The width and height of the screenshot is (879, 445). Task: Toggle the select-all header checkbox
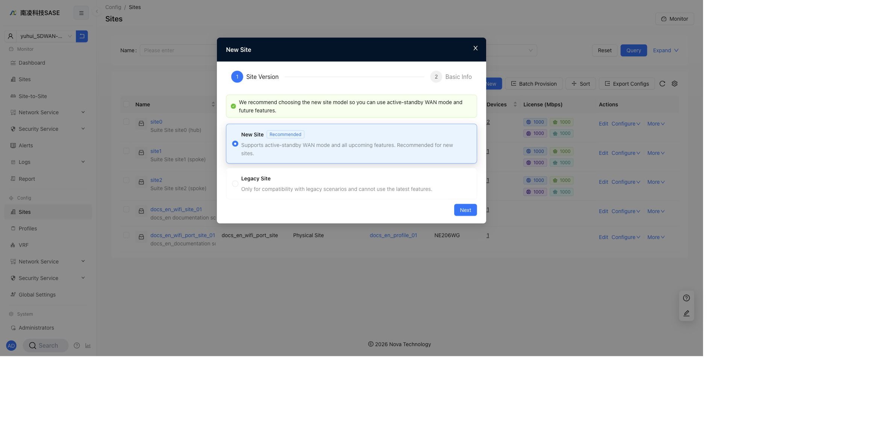126,104
